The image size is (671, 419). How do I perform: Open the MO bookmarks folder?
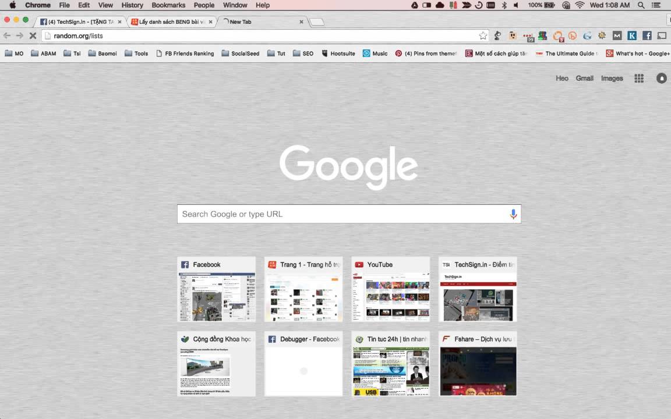click(x=14, y=54)
